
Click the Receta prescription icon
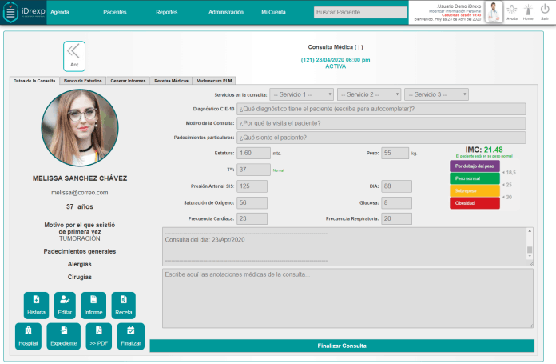(x=123, y=305)
